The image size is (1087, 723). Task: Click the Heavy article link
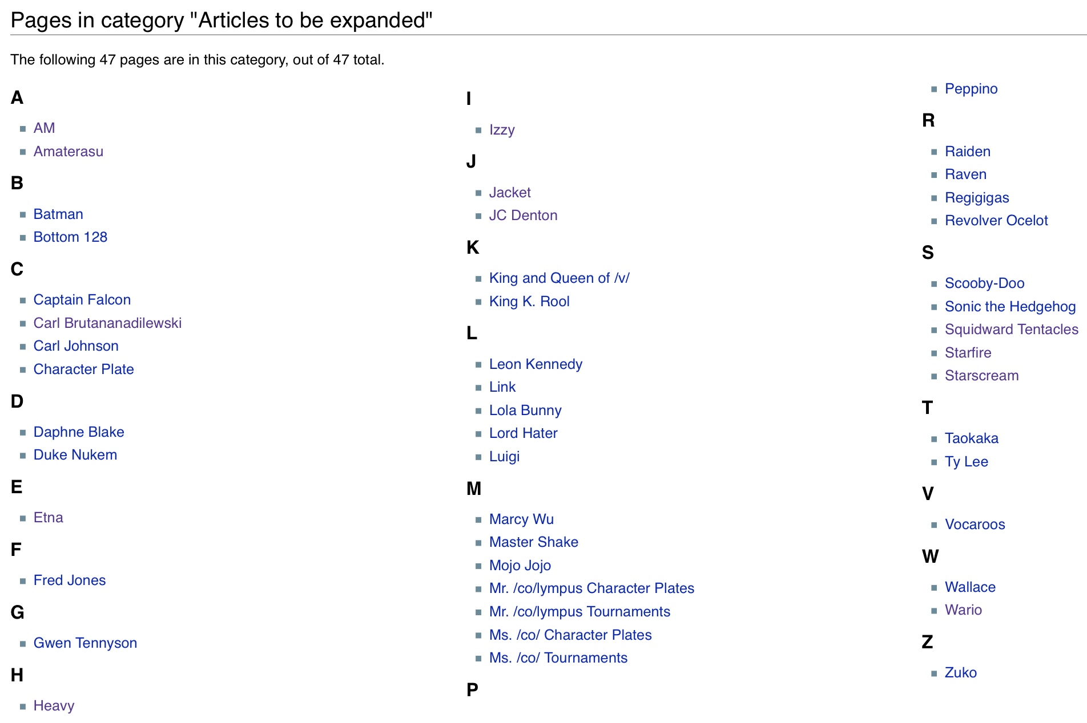click(54, 706)
